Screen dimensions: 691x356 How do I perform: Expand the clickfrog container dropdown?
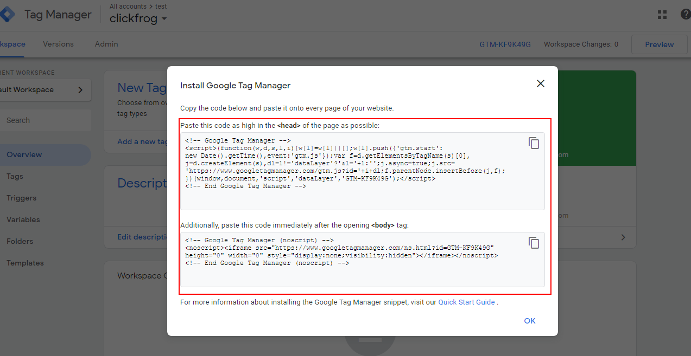pos(164,19)
